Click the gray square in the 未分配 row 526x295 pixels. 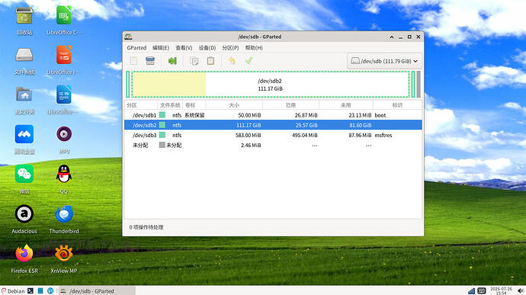(162, 145)
